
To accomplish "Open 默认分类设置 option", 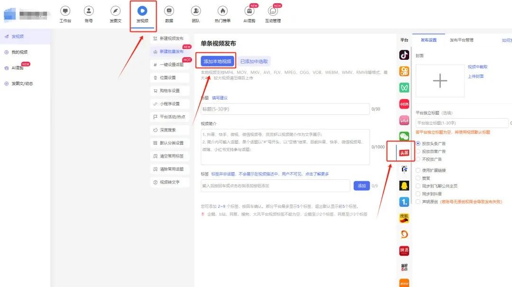I will (170, 143).
